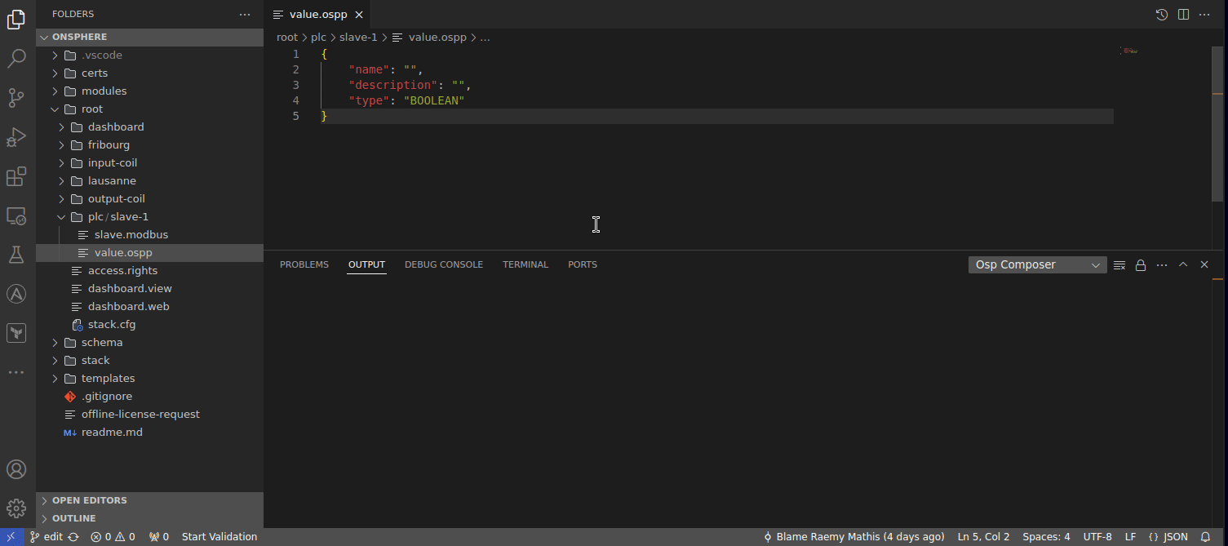Viewport: 1228px width, 546px height.
Task: Open the Manage gear icon
Action: 16,508
